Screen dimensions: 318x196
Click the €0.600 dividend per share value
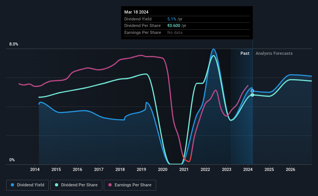point(174,26)
